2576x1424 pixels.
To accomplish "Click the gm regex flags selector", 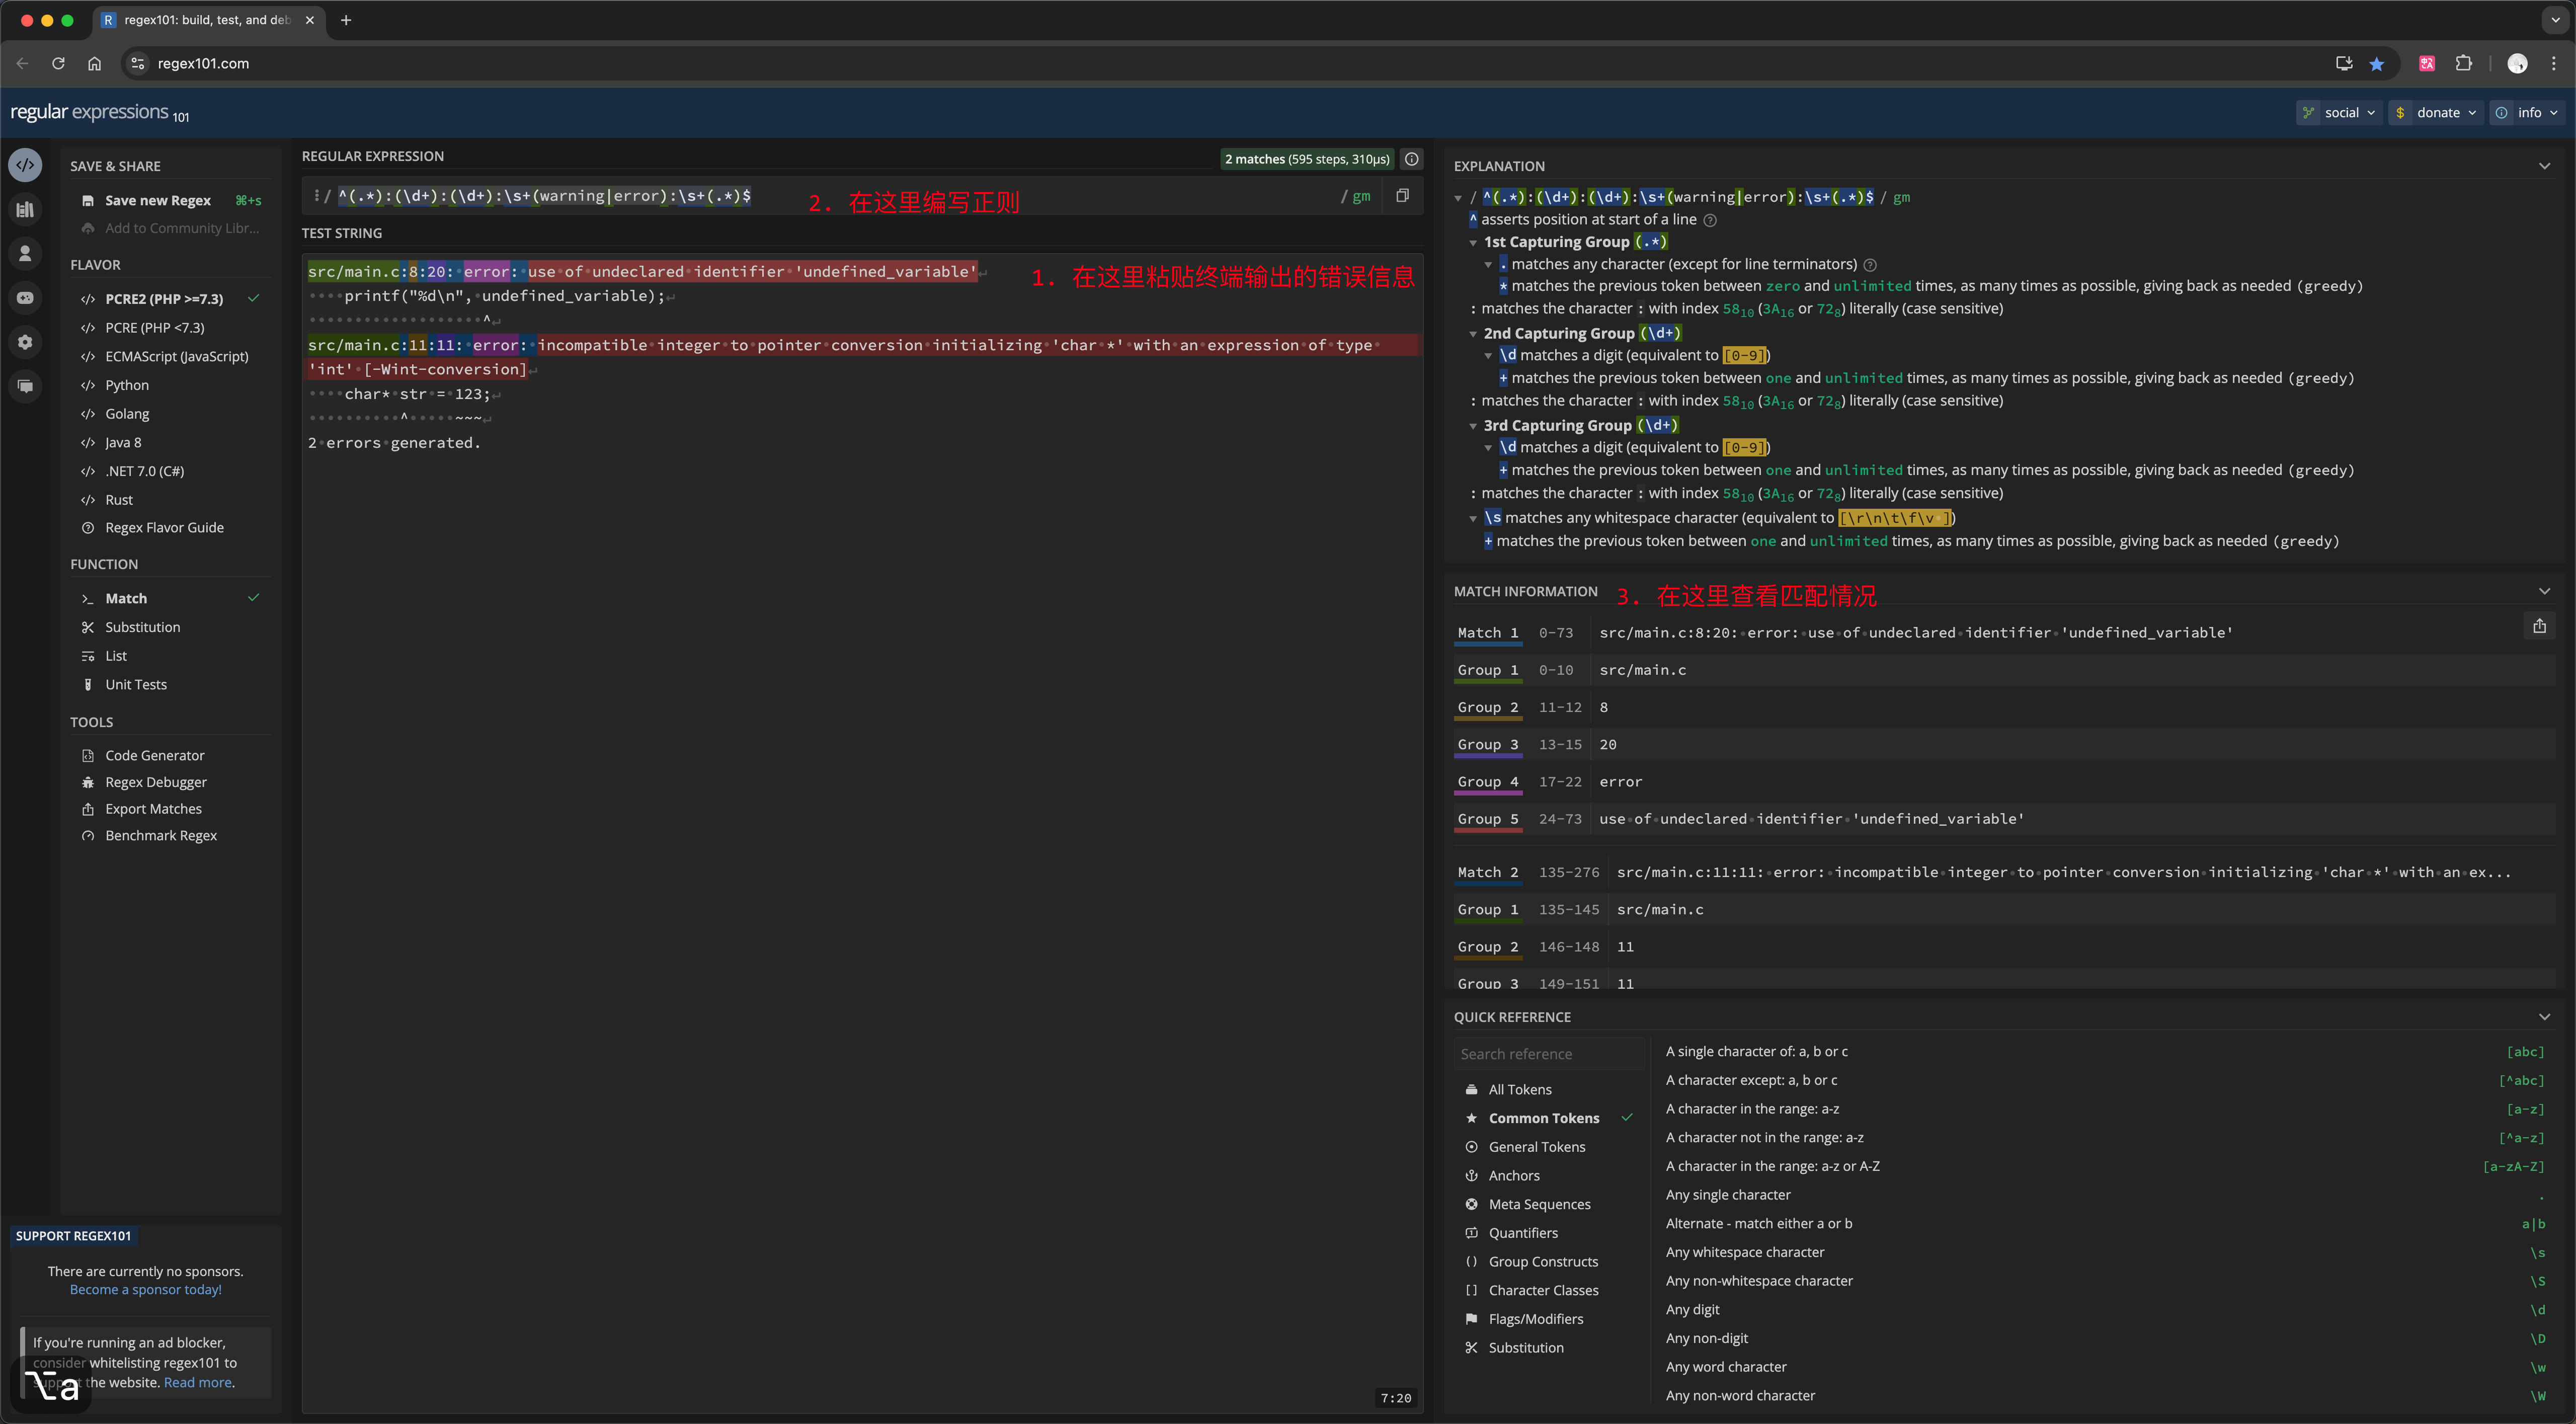I will tap(1361, 196).
